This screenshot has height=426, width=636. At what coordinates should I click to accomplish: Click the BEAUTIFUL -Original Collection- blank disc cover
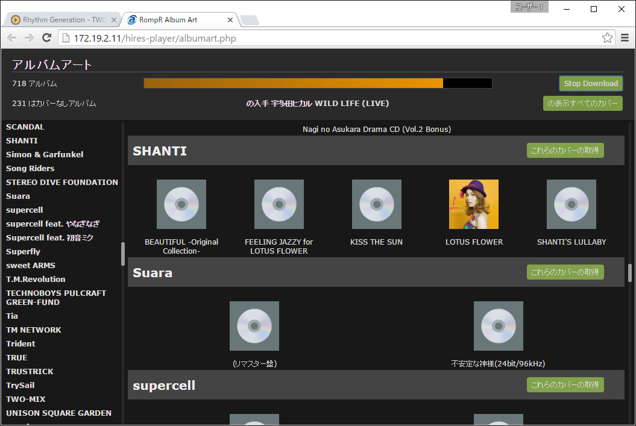[x=181, y=204]
